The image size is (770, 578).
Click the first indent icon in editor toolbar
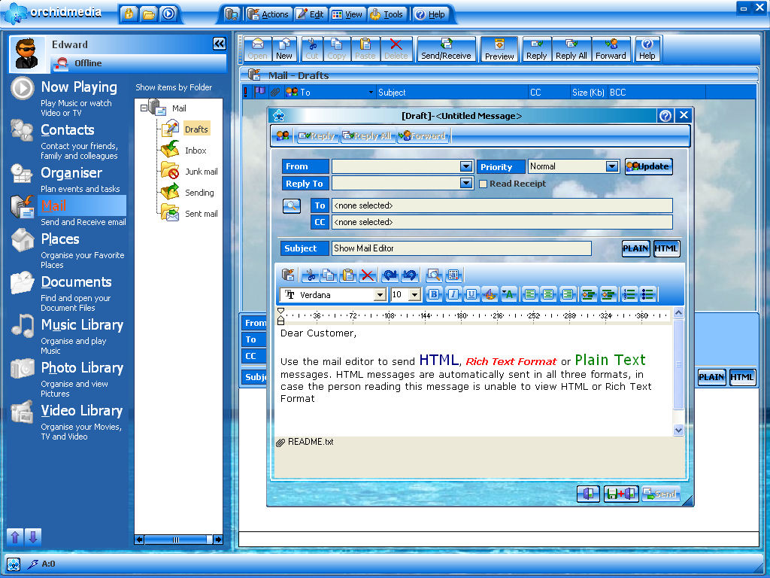[588, 294]
